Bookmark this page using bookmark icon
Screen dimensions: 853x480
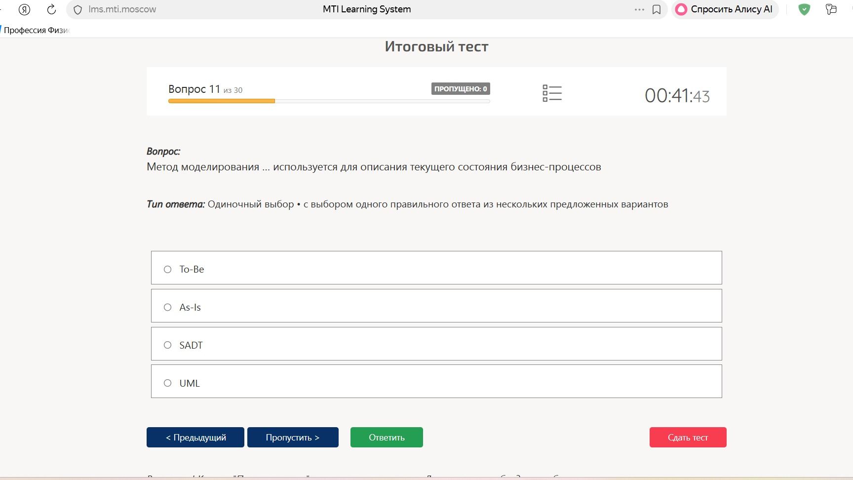point(657,9)
